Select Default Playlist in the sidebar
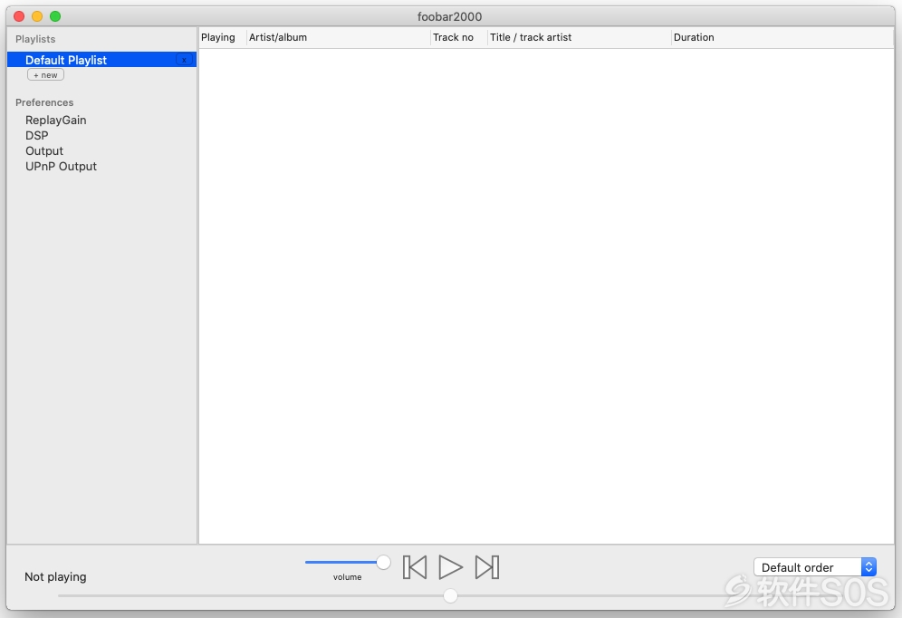This screenshot has width=902, height=618. [101, 60]
